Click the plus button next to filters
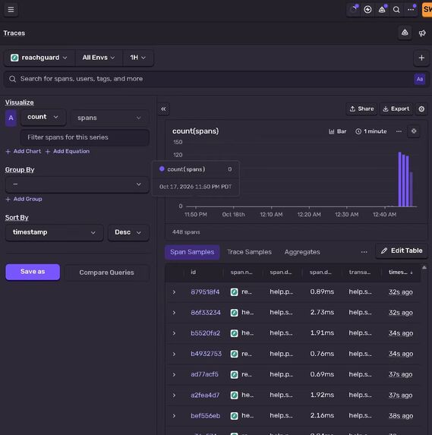This screenshot has height=435, width=432. tap(421, 58)
